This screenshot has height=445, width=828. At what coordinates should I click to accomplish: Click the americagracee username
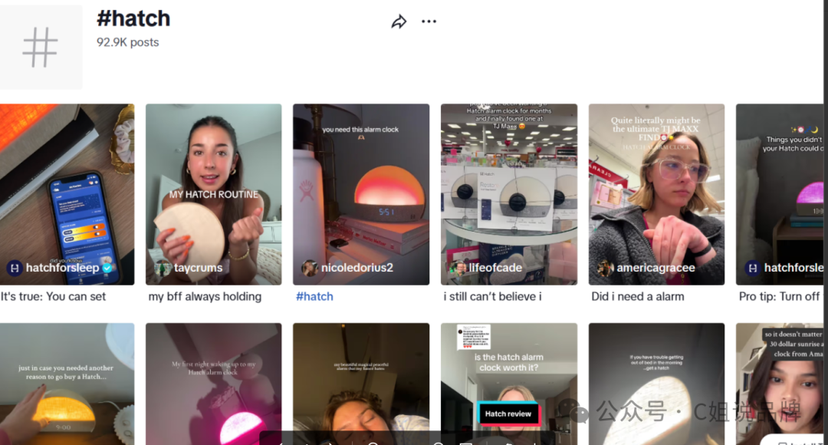pos(655,268)
